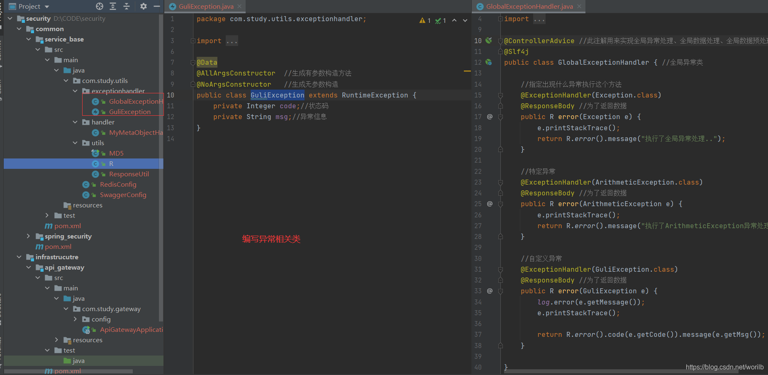Image resolution: width=768 pixels, height=375 pixels.
Task: Click the Project tree vertical scrollbar
Action: tap(161, 167)
